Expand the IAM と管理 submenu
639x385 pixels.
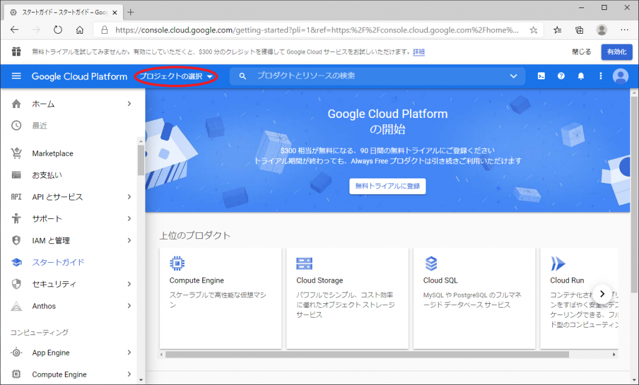pos(129,240)
